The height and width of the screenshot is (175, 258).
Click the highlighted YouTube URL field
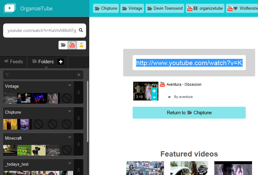pyautogui.click(x=189, y=63)
